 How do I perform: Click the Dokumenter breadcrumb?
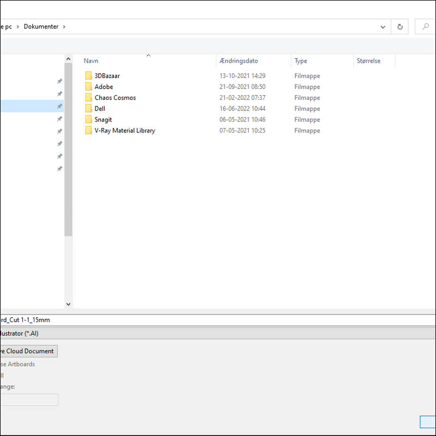pos(41,26)
